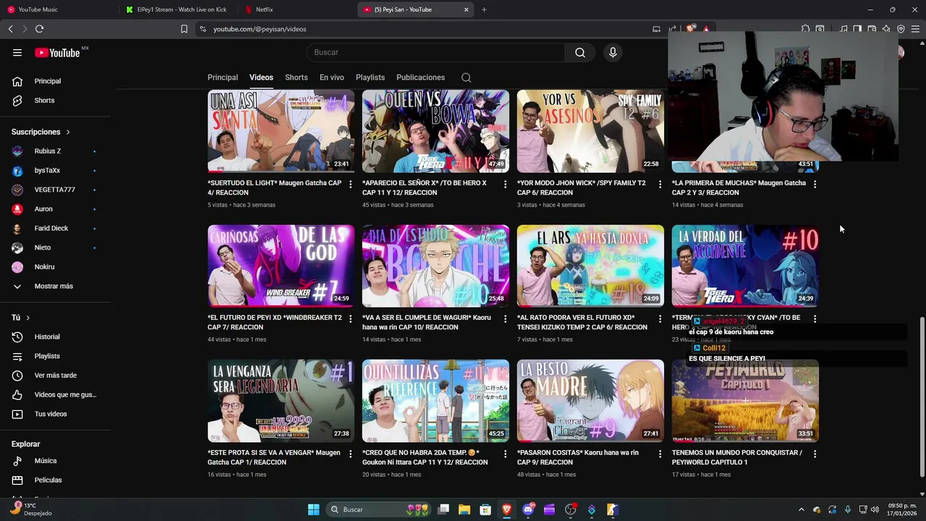Open options menu for CREO QUE NO HABRA video
The image size is (926, 521).
tap(505, 454)
